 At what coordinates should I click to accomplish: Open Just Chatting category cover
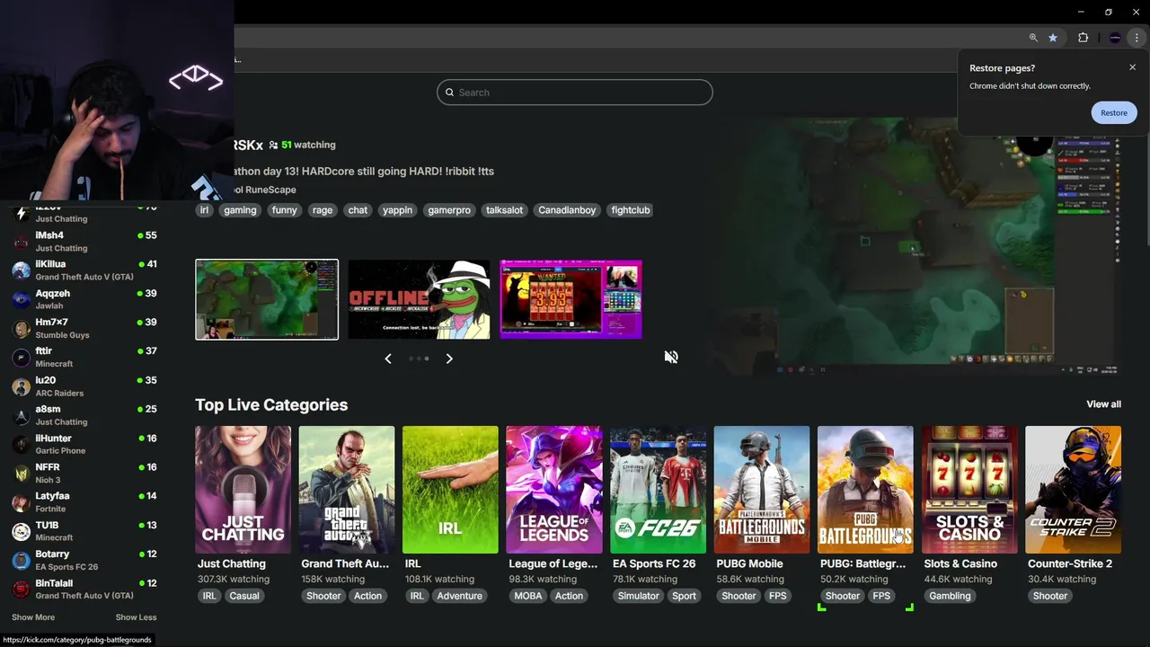click(243, 490)
